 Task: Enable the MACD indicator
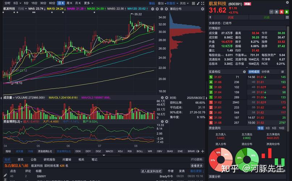(x=109, y=151)
